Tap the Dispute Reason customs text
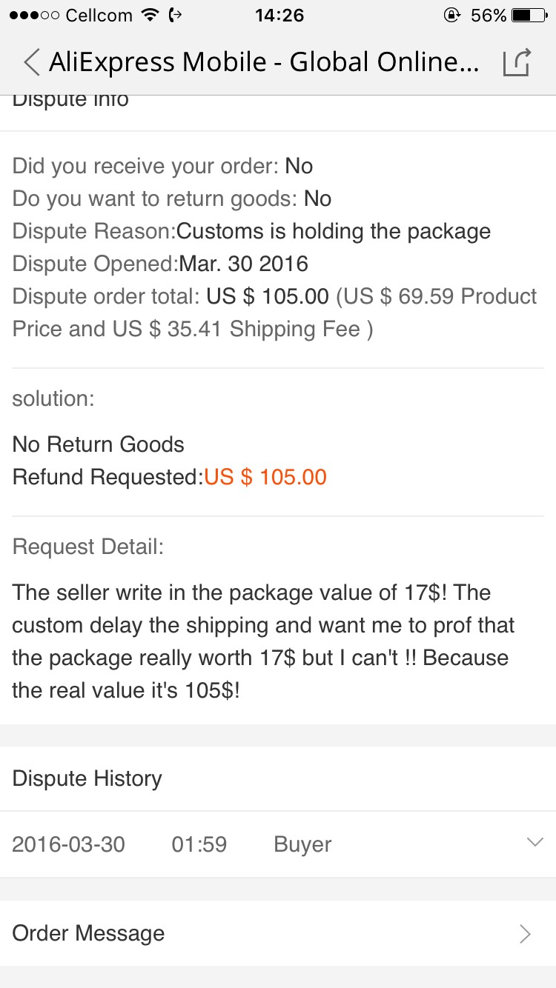 tap(333, 231)
